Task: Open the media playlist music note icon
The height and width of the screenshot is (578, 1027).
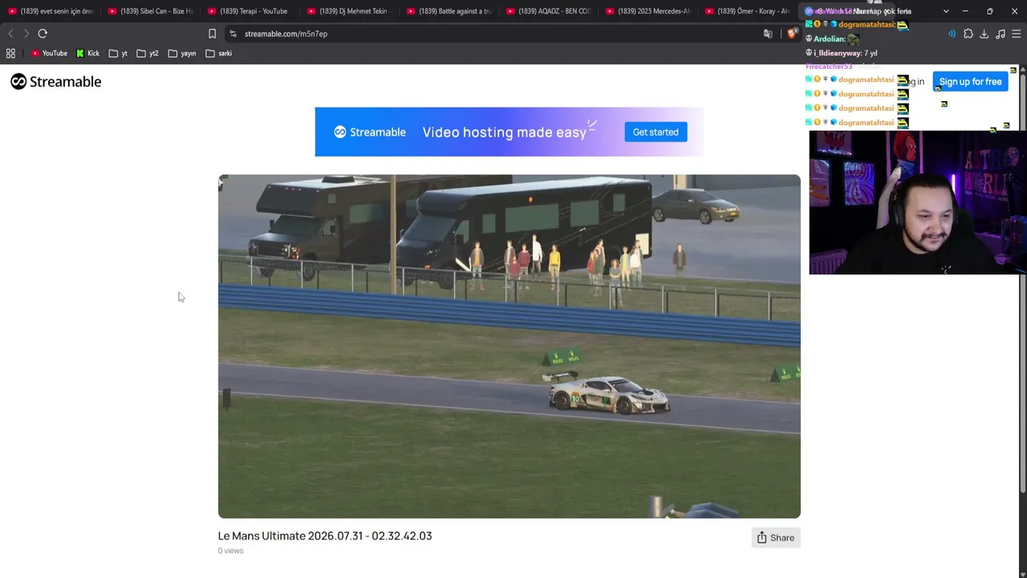Action: click(1001, 34)
